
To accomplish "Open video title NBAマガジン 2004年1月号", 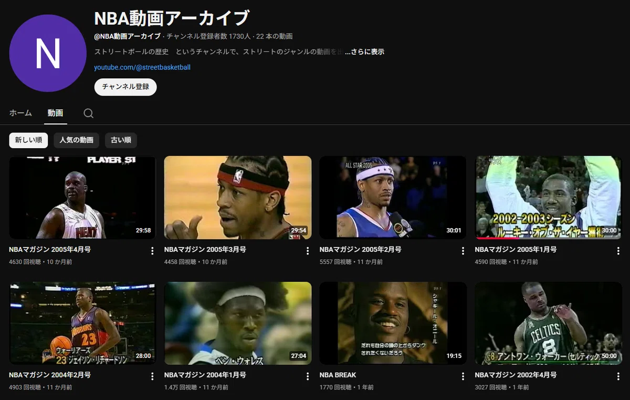I will (205, 375).
